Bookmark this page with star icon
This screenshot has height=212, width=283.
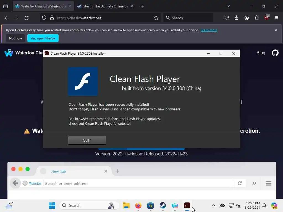pyautogui.click(x=156, y=18)
